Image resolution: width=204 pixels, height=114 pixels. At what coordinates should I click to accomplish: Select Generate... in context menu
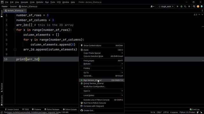102,76
